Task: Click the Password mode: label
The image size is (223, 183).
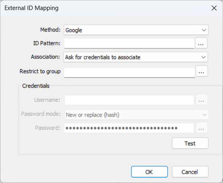Action: [41, 114]
